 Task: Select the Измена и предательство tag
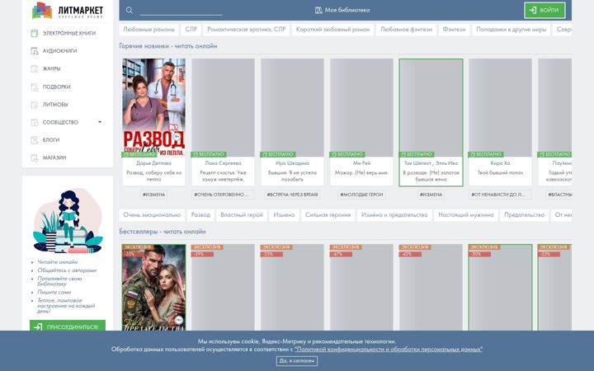394,215
